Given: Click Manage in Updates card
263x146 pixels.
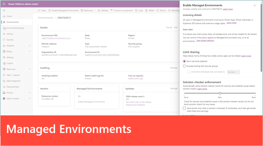Looking at the screenshot, I should click(x=174, y=89).
